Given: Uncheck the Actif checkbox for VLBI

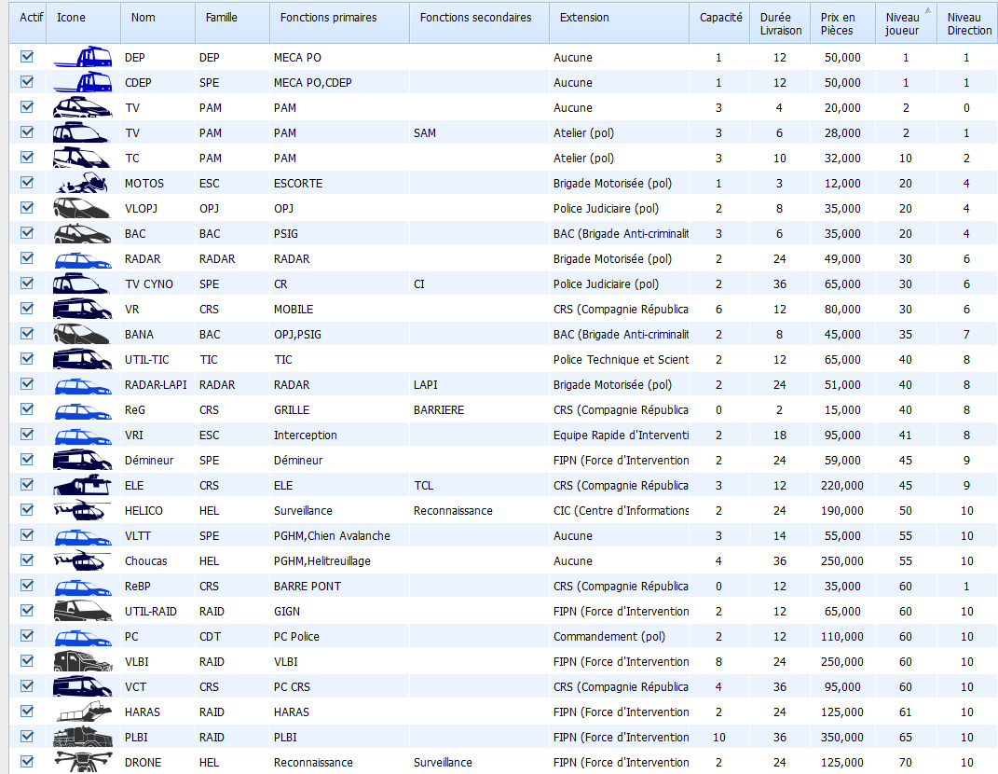Looking at the screenshot, I should (27, 661).
